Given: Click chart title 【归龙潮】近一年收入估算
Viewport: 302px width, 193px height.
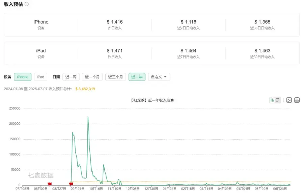Looking at the screenshot, I should pos(152,100).
